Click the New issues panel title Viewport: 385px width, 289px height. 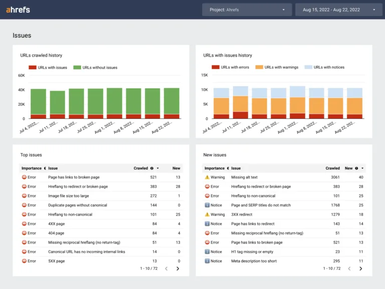tap(215, 155)
